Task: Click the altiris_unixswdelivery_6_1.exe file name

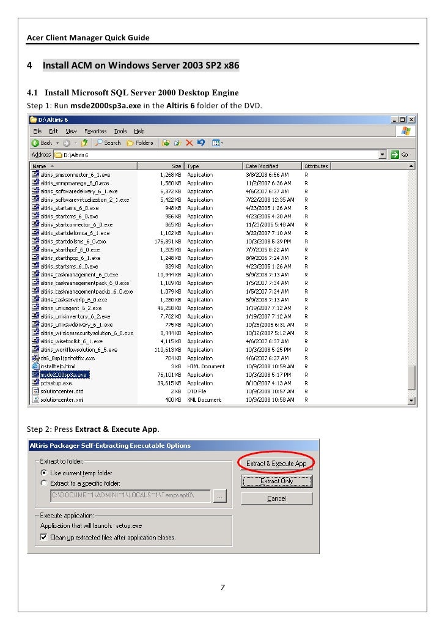Action: [x=76, y=325]
